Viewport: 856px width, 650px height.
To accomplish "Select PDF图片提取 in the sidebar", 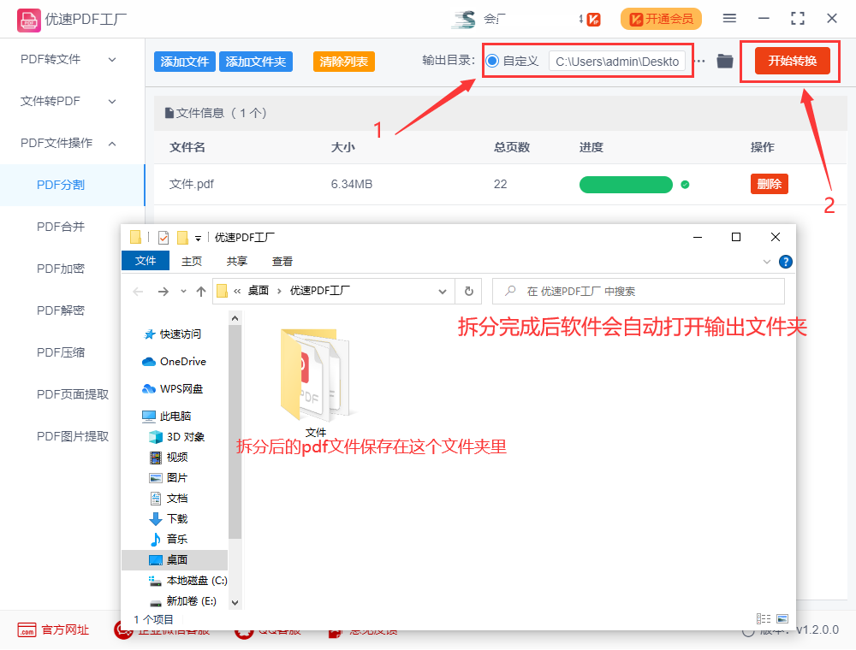I will 72,437.
